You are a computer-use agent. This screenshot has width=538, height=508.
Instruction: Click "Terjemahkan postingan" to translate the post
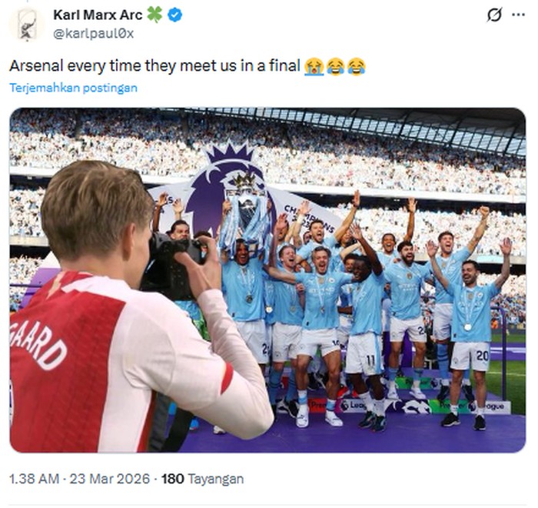pyautogui.click(x=73, y=88)
